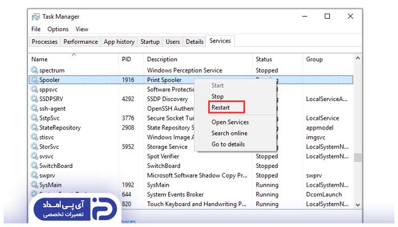Click PID 4292 in SSDPSRV row
The width and height of the screenshot is (398, 227).
[128, 99]
